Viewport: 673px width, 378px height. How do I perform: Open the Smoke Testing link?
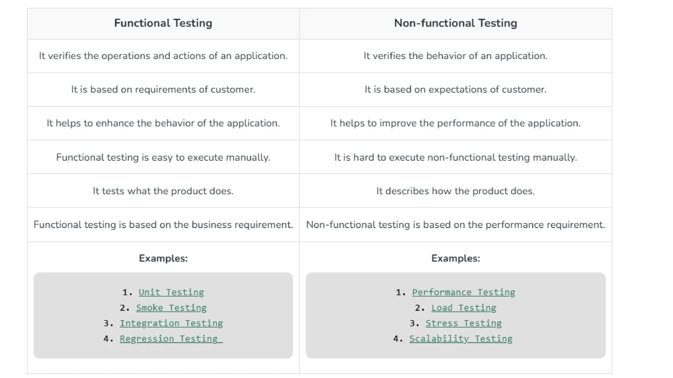click(x=171, y=307)
